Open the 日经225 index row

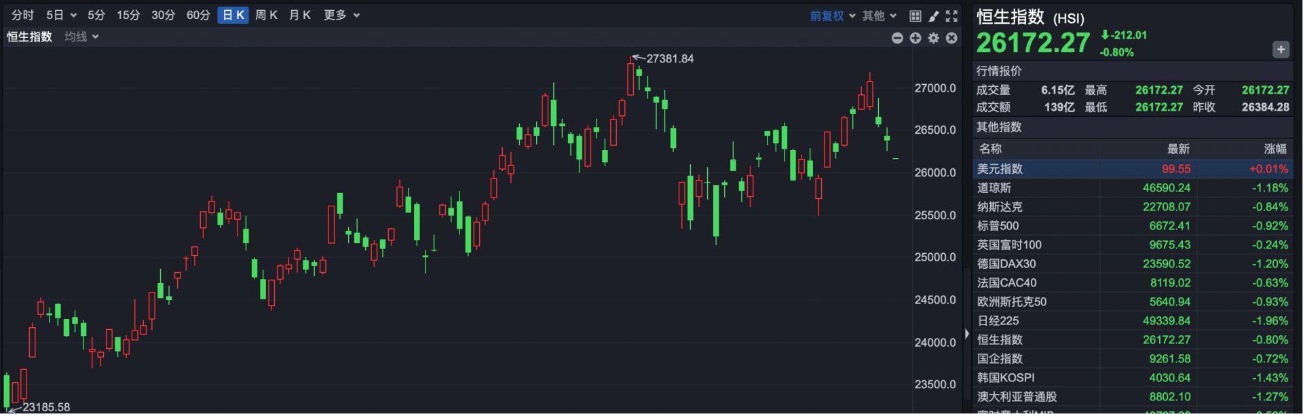coord(1132,321)
